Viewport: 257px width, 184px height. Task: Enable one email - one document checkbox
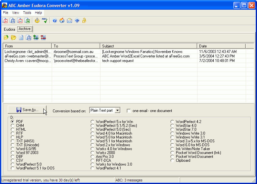click(129, 111)
